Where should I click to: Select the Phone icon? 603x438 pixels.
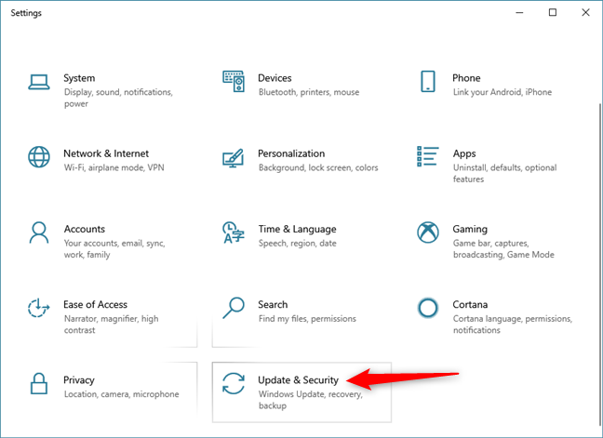(x=427, y=81)
